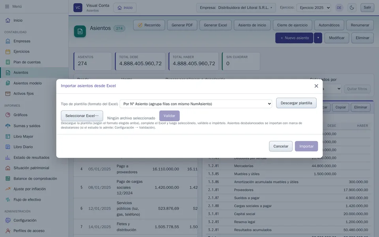The height and width of the screenshot is (237, 379).
Task: Click the Automáticos button
Action: pyautogui.click(x=329, y=25)
